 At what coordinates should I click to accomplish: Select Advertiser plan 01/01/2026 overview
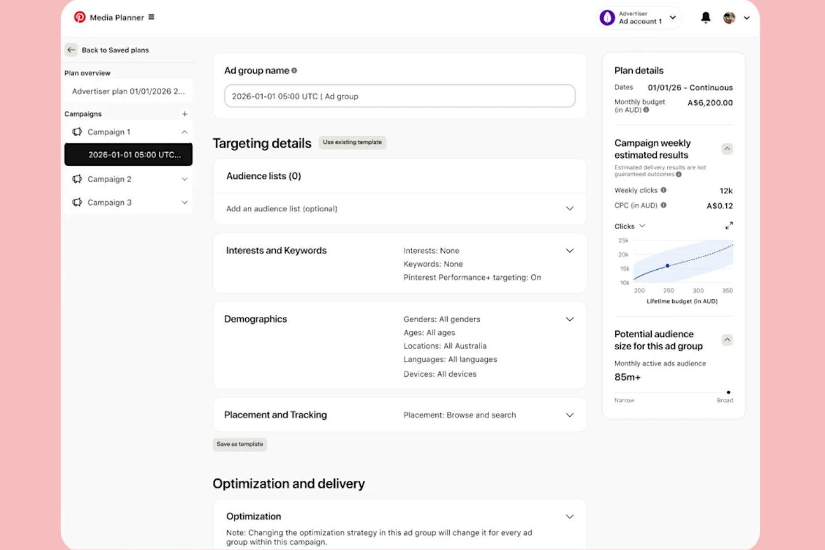click(129, 91)
